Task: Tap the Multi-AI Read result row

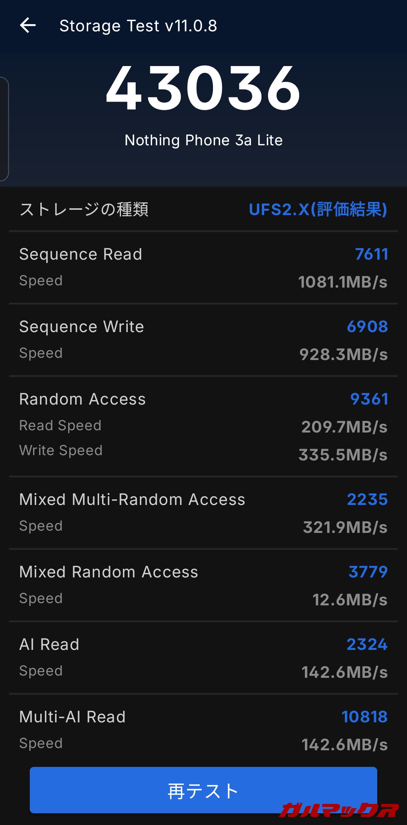Action: pyautogui.click(x=203, y=729)
